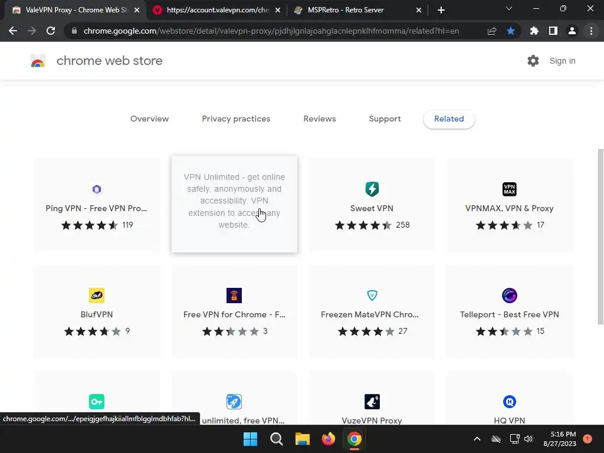The image size is (604, 453).
Task: Open the Chrome profile menu
Action: tap(572, 31)
